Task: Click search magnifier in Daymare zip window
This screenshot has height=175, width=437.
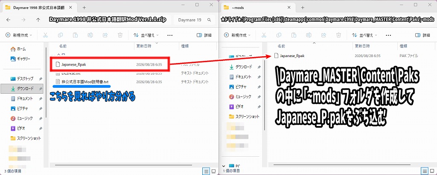Action: [209, 20]
